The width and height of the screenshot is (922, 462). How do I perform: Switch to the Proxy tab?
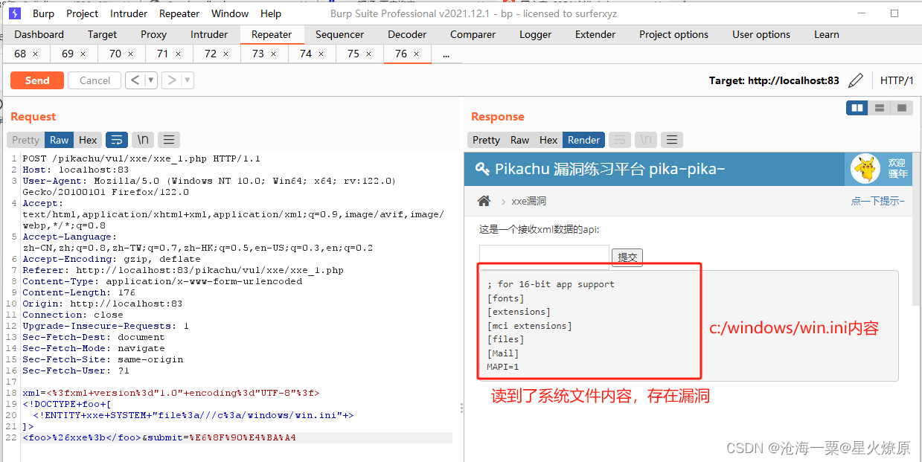click(x=153, y=34)
